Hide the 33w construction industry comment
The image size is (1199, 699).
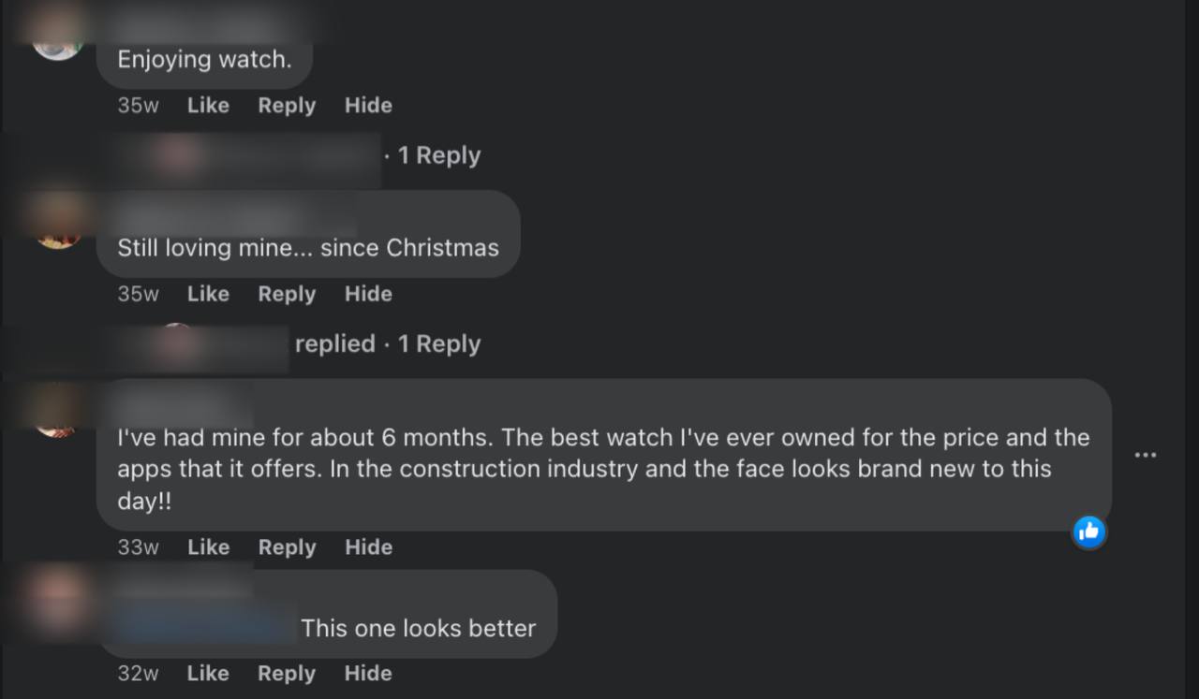click(x=368, y=547)
